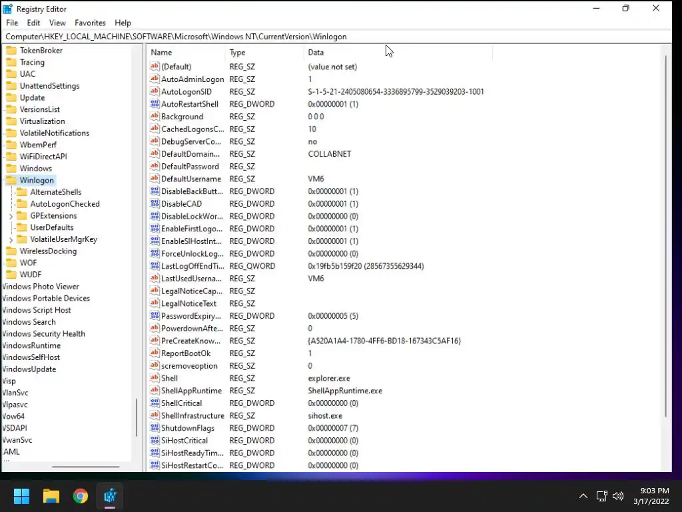
Task: Select the SiHostCritical value name
Action: pyautogui.click(x=184, y=441)
